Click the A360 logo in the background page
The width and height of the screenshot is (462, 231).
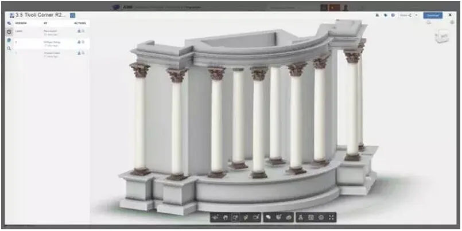(123, 7)
